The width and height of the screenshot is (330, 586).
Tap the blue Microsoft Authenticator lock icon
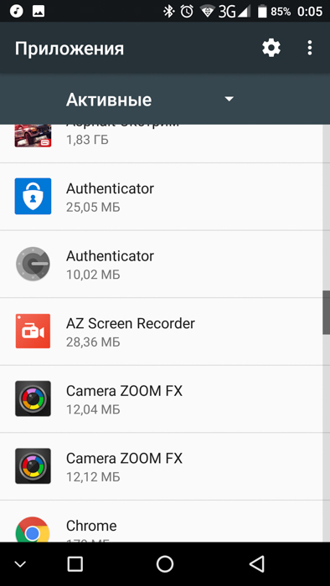[x=33, y=196]
